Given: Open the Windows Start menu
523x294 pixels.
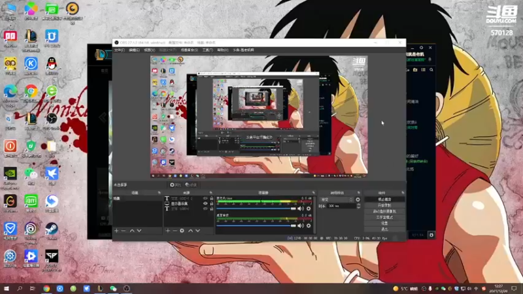Looking at the screenshot, I should pos(7,288).
